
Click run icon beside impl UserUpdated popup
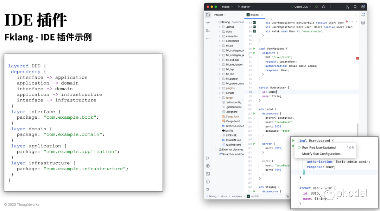point(293,140)
